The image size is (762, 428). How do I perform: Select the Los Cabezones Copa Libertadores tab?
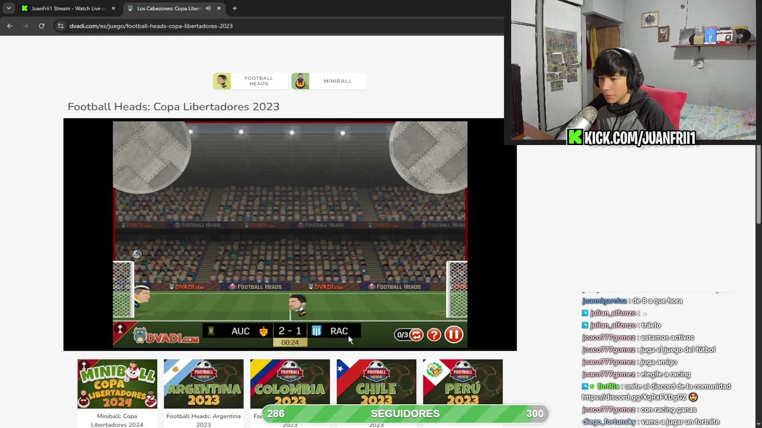(169, 8)
